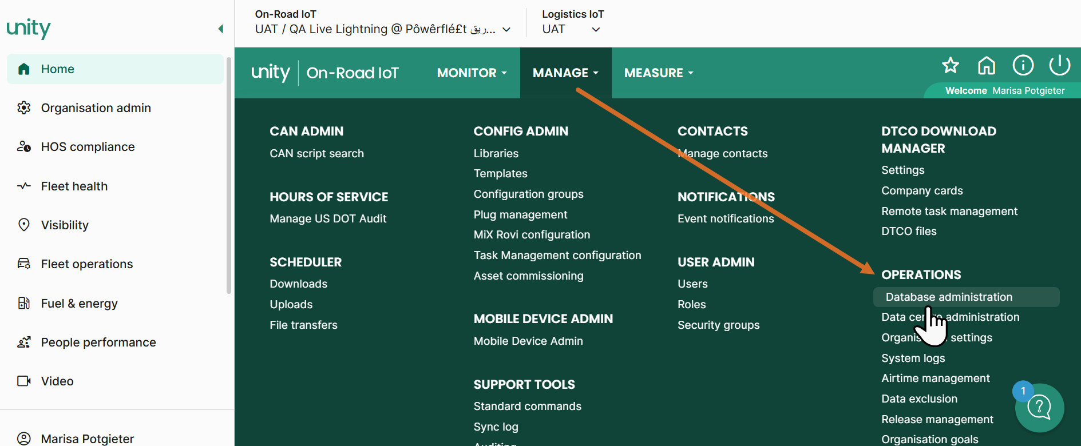The height and width of the screenshot is (446, 1081).
Task: Click the home icon in header
Action: point(987,65)
